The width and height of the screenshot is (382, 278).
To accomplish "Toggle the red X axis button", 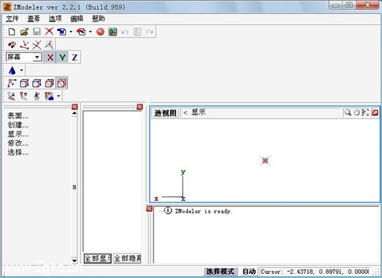I will point(50,58).
